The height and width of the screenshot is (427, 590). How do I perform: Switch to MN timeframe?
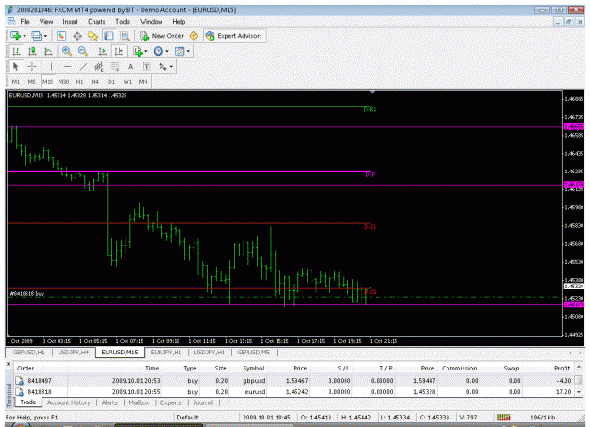pos(143,82)
